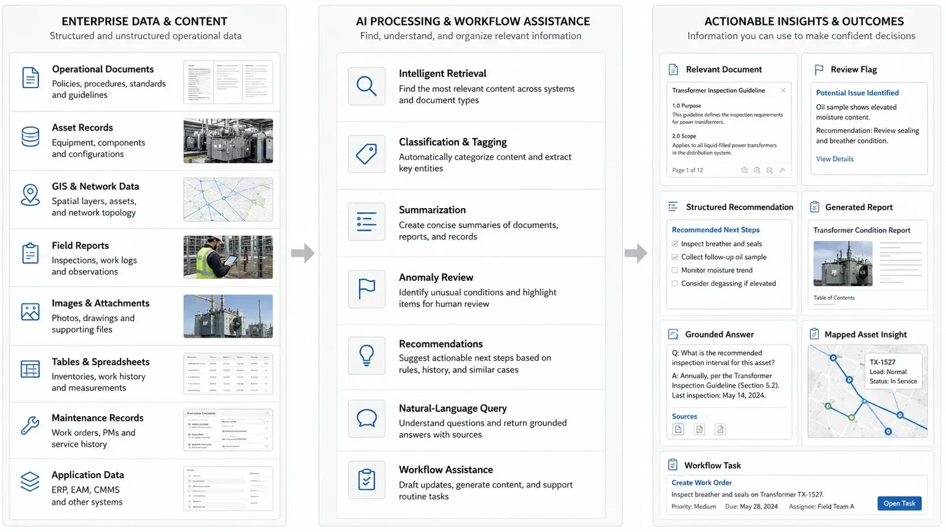
Task: Click 'Assignee: Field Team A' text
Action: click(821, 507)
